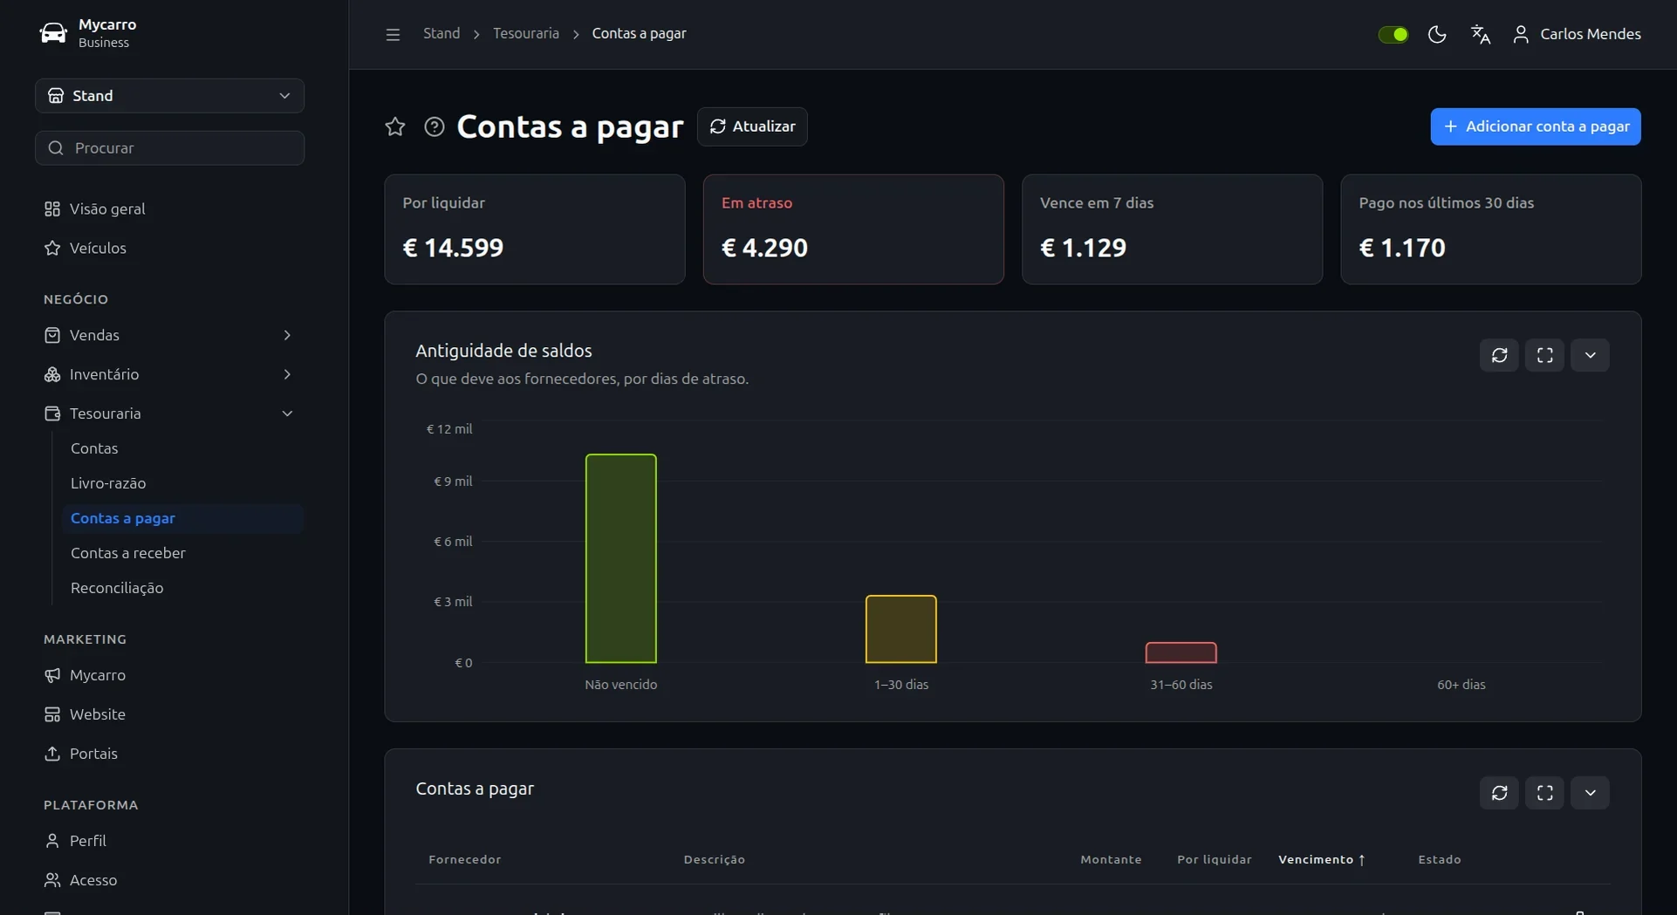This screenshot has width=1677, height=915.
Task: Open the Stand selector dropdown
Action: pyautogui.click(x=170, y=96)
